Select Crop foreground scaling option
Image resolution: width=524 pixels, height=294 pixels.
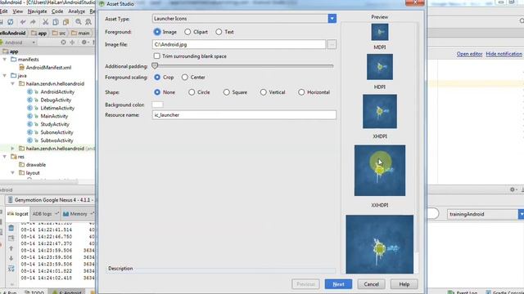(x=157, y=78)
